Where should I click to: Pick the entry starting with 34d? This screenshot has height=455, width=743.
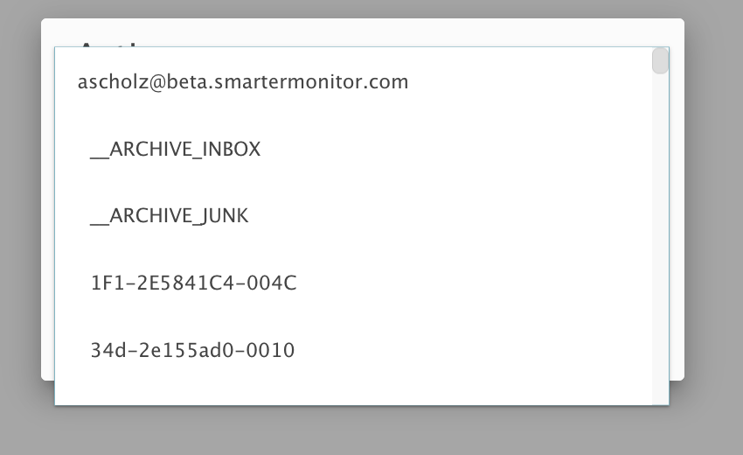tap(192, 351)
